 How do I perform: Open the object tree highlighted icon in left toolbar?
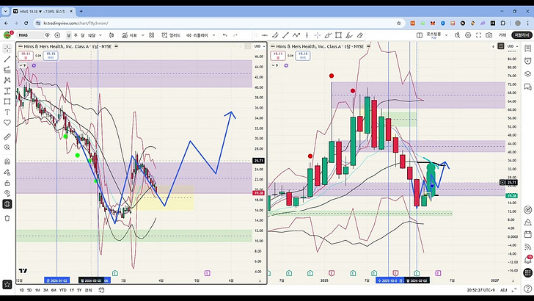pyautogui.click(x=7, y=204)
